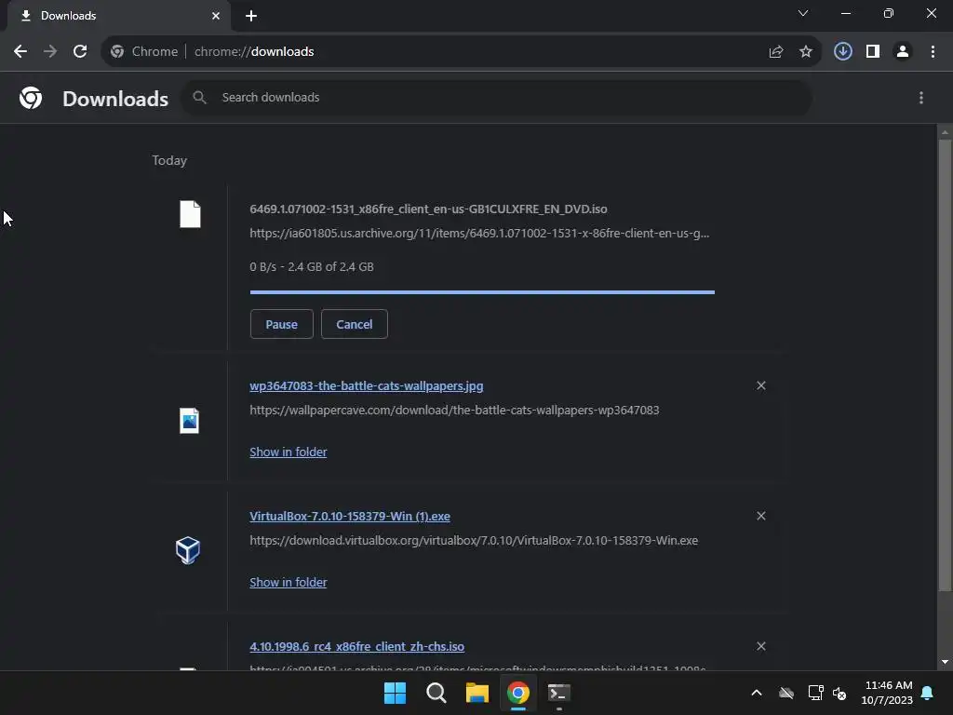The image size is (953, 715).
Task: Click the scrollbar up arrow
Action: pyautogui.click(x=945, y=131)
